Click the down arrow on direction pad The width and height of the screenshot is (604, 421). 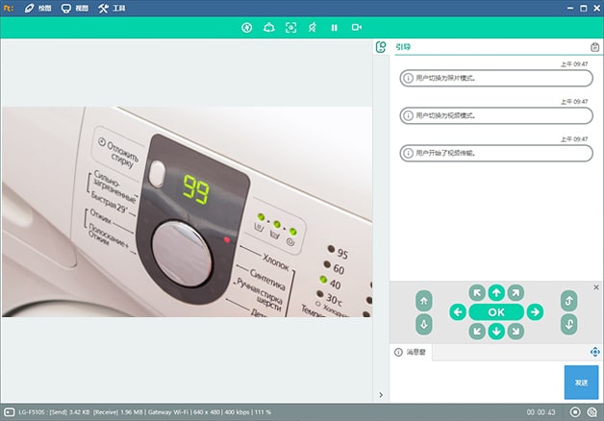pos(496,331)
